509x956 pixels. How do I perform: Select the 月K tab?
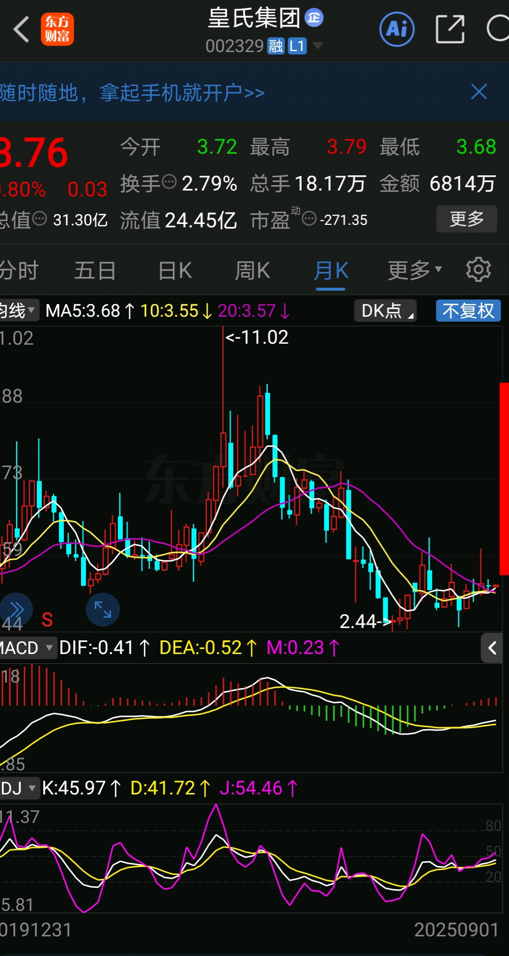point(331,271)
